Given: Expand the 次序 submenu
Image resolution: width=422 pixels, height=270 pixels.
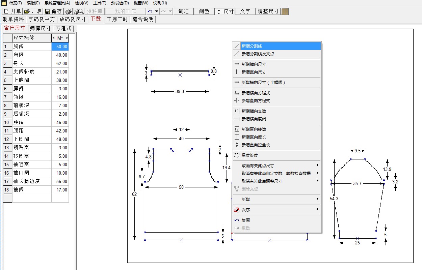Looking at the screenshot, I should 277,210.
